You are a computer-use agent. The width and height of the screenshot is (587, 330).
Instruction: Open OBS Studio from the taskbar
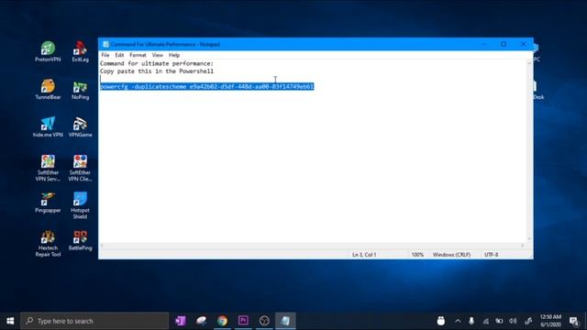264,321
